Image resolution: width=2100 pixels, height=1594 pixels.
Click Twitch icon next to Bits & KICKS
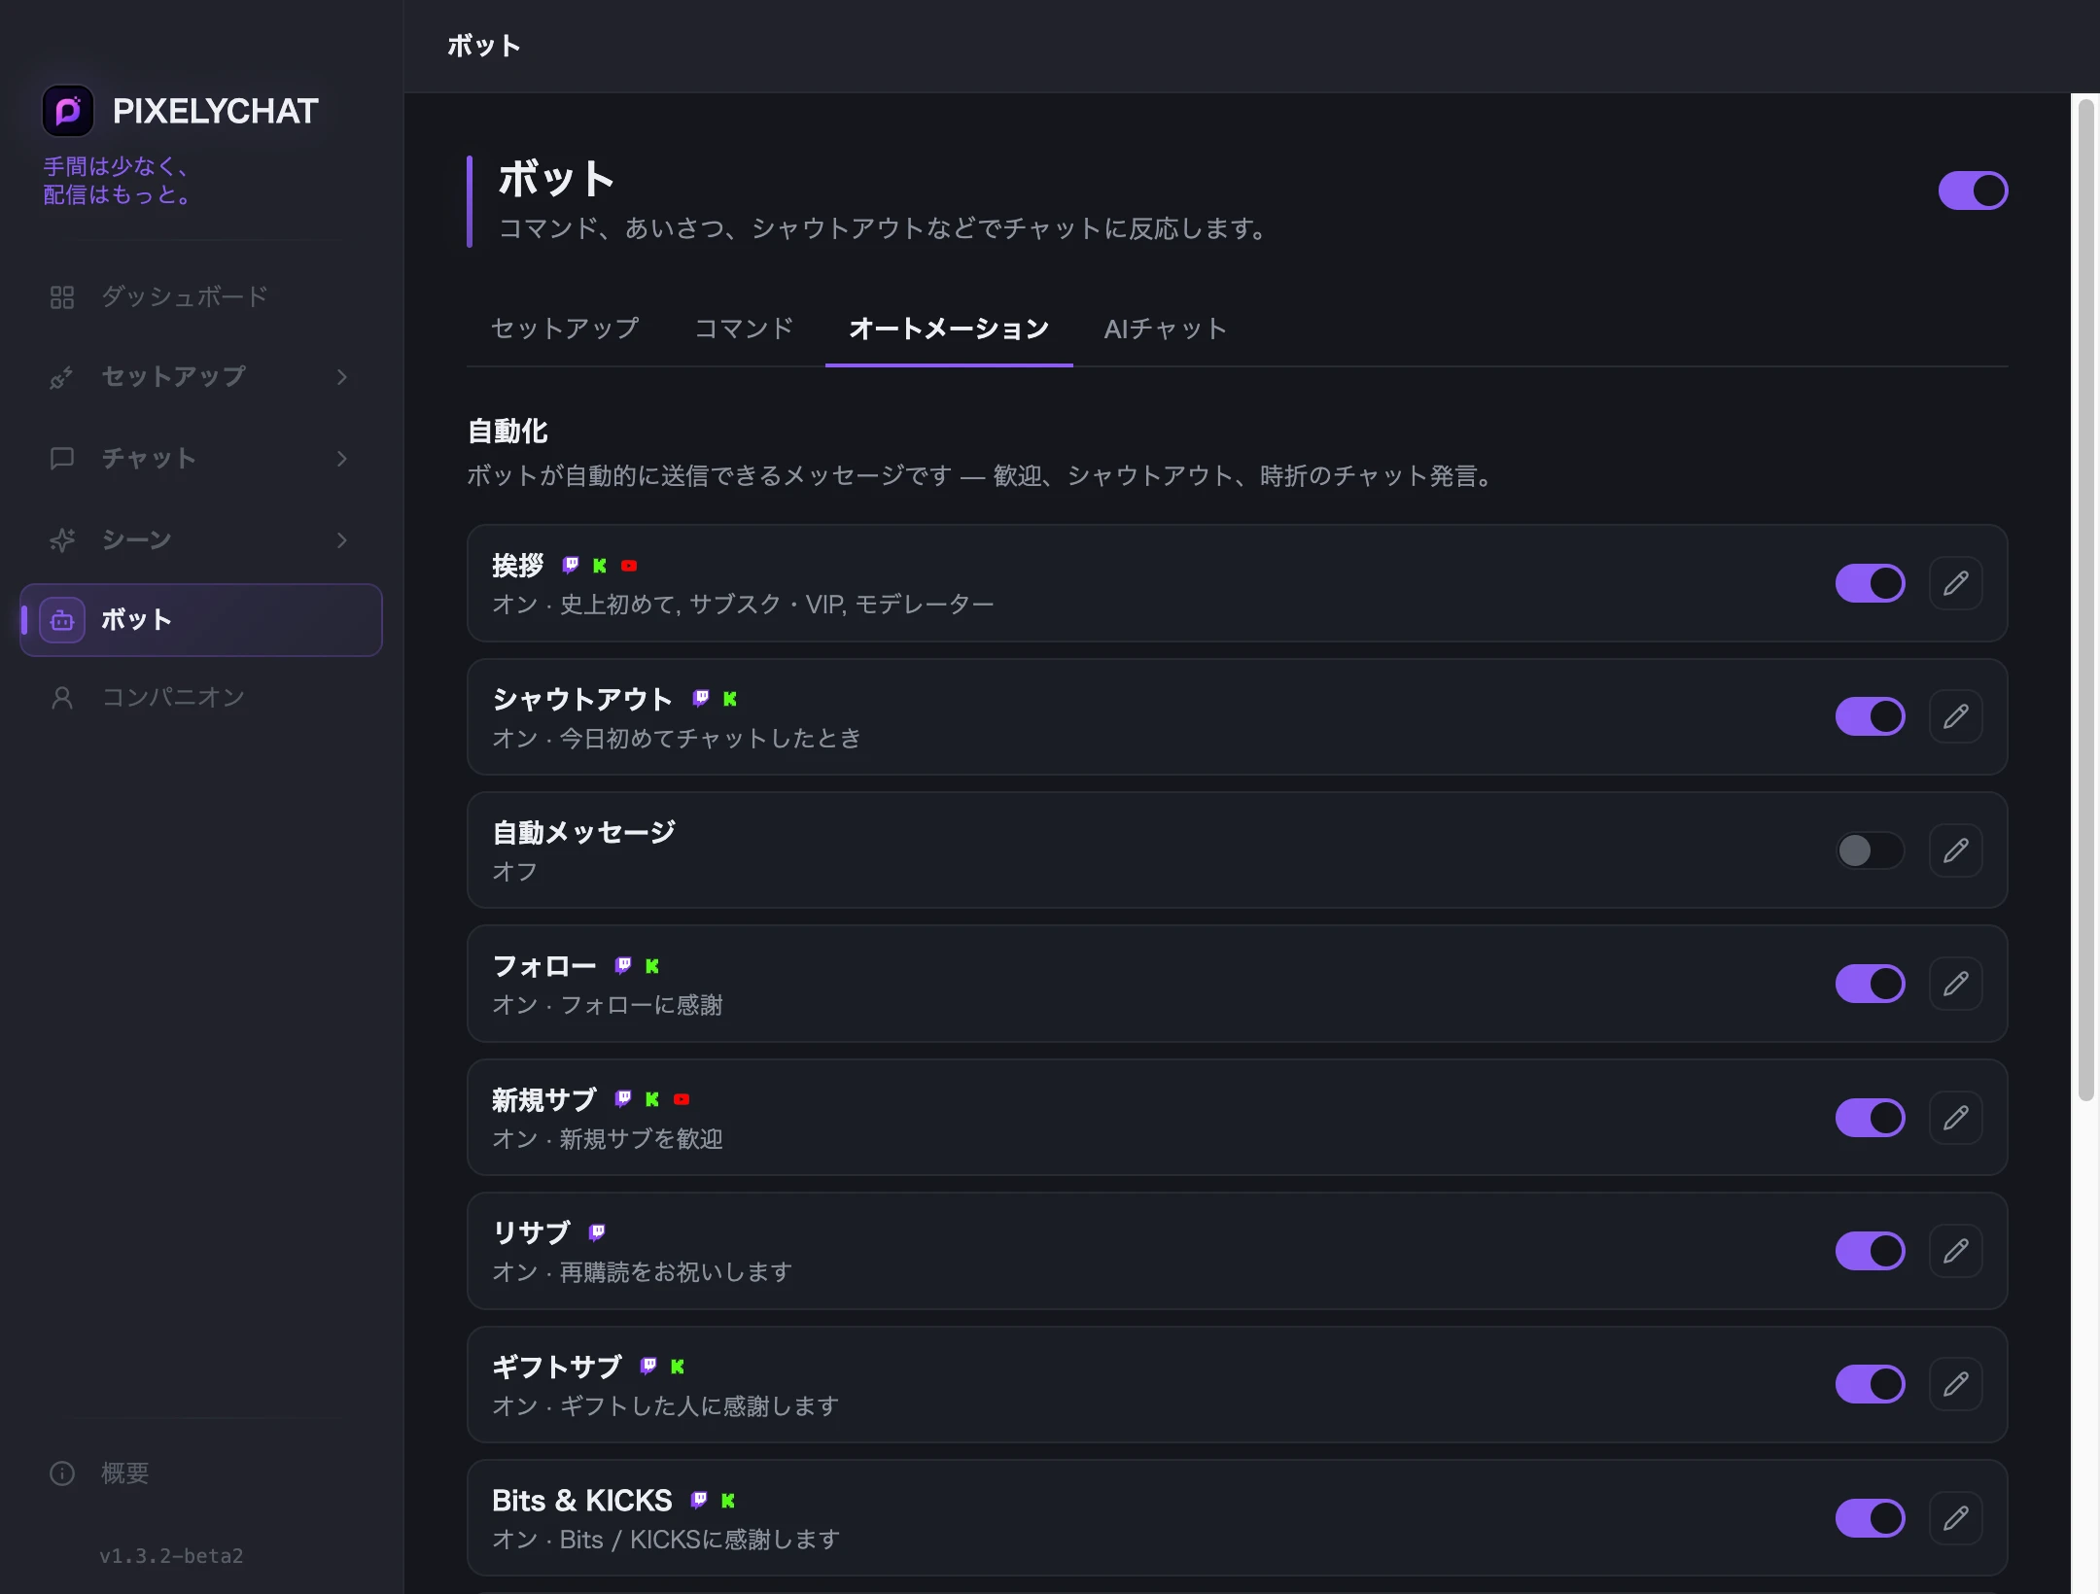tap(699, 1500)
